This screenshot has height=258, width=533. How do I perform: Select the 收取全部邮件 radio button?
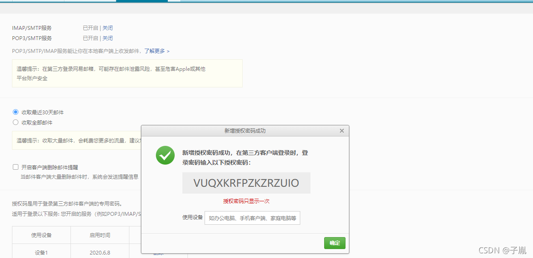16,122
